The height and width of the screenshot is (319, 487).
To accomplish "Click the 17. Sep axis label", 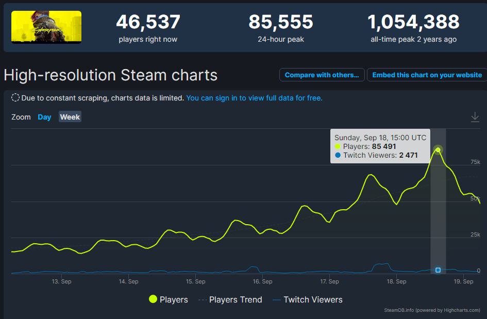I will tap(329, 281).
